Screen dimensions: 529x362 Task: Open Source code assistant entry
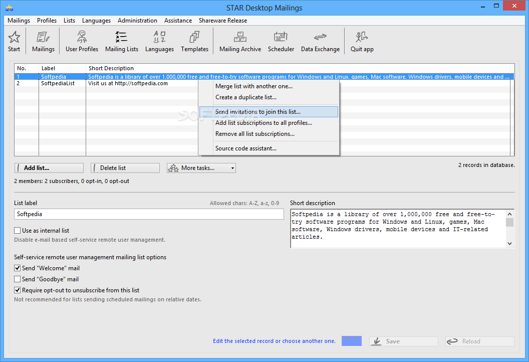[x=269, y=148]
